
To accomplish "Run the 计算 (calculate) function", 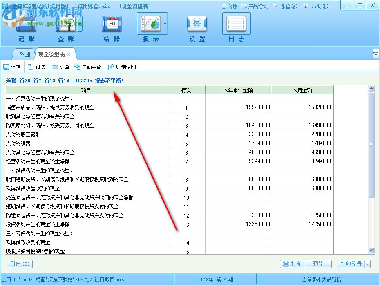I will pyautogui.click(x=62, y=67).
